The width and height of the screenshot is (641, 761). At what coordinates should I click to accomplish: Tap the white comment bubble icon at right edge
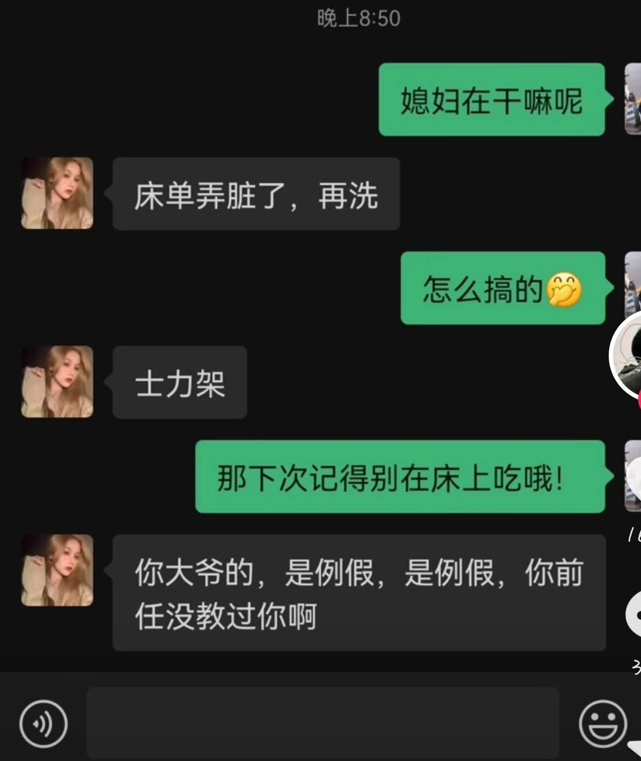(x=633, y=613)
